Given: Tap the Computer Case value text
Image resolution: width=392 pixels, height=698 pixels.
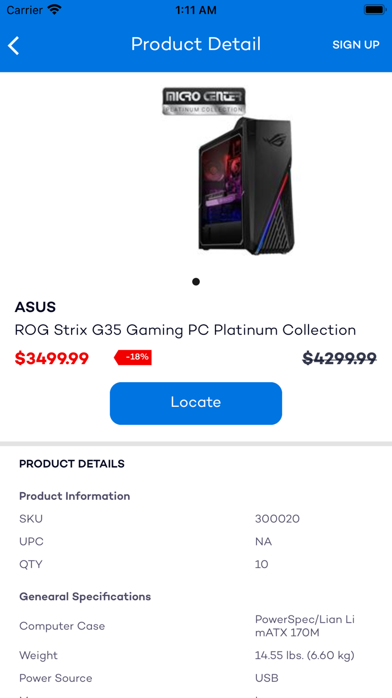Looking at the screenshot, I should click(x=305, y=626).
